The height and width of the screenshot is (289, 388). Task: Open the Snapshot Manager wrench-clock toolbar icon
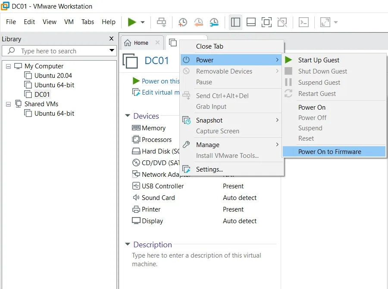point(214,22)
